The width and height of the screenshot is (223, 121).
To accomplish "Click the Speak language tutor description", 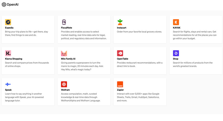I will pyautogui.click(x=24, y=97).
